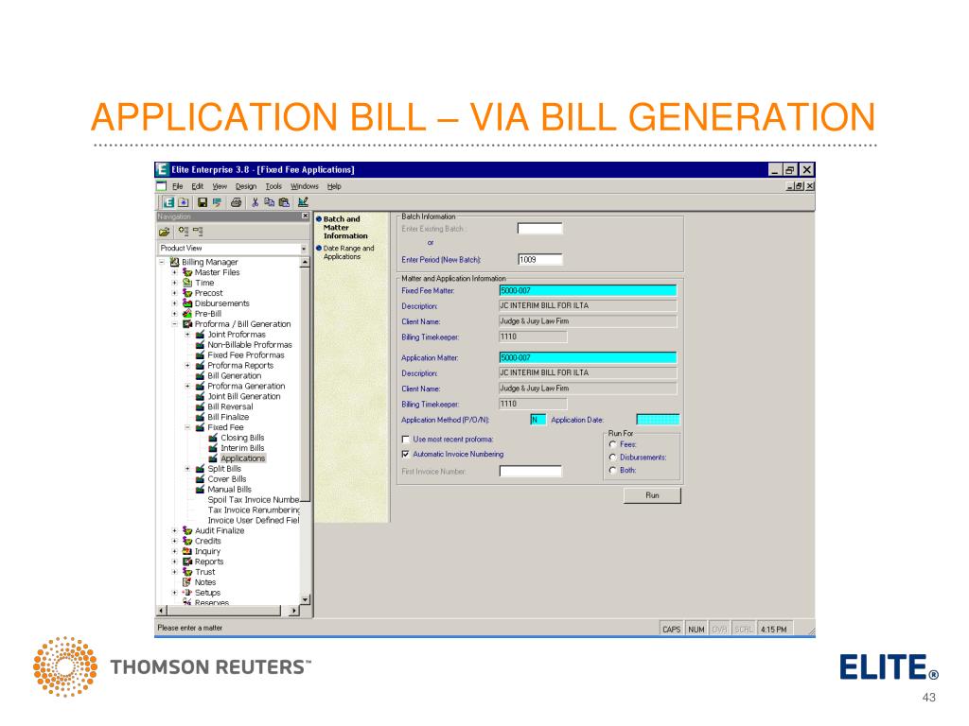Click the Reports node icon
Image resolution: width=969 pixels, height=726 pixels.
click(187, 562)
